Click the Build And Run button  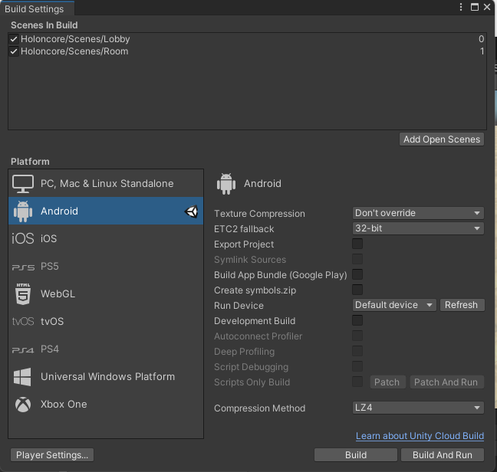pos(443,455)
